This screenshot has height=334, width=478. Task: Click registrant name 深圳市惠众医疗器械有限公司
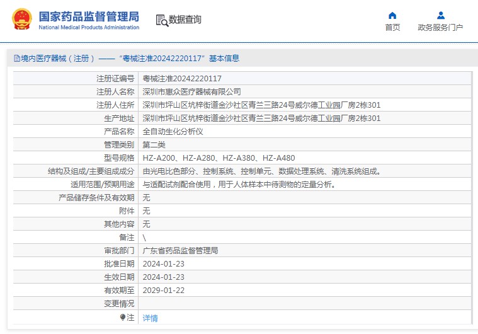click(191, 92)
